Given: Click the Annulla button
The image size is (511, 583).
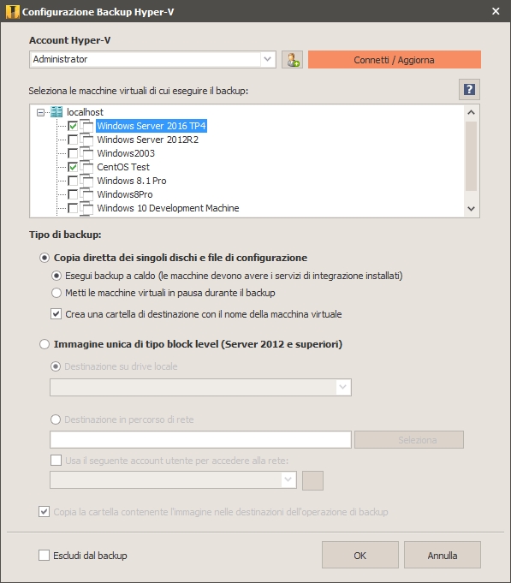Looking at the screenshot, I should (x=443, y=555).
